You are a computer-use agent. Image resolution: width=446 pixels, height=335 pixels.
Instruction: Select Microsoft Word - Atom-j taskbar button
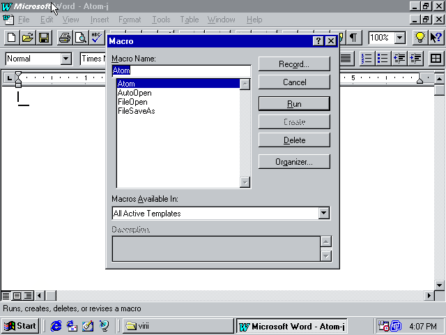(292, 326)
